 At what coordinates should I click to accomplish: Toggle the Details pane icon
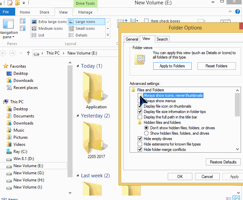(x=23, y=28)
